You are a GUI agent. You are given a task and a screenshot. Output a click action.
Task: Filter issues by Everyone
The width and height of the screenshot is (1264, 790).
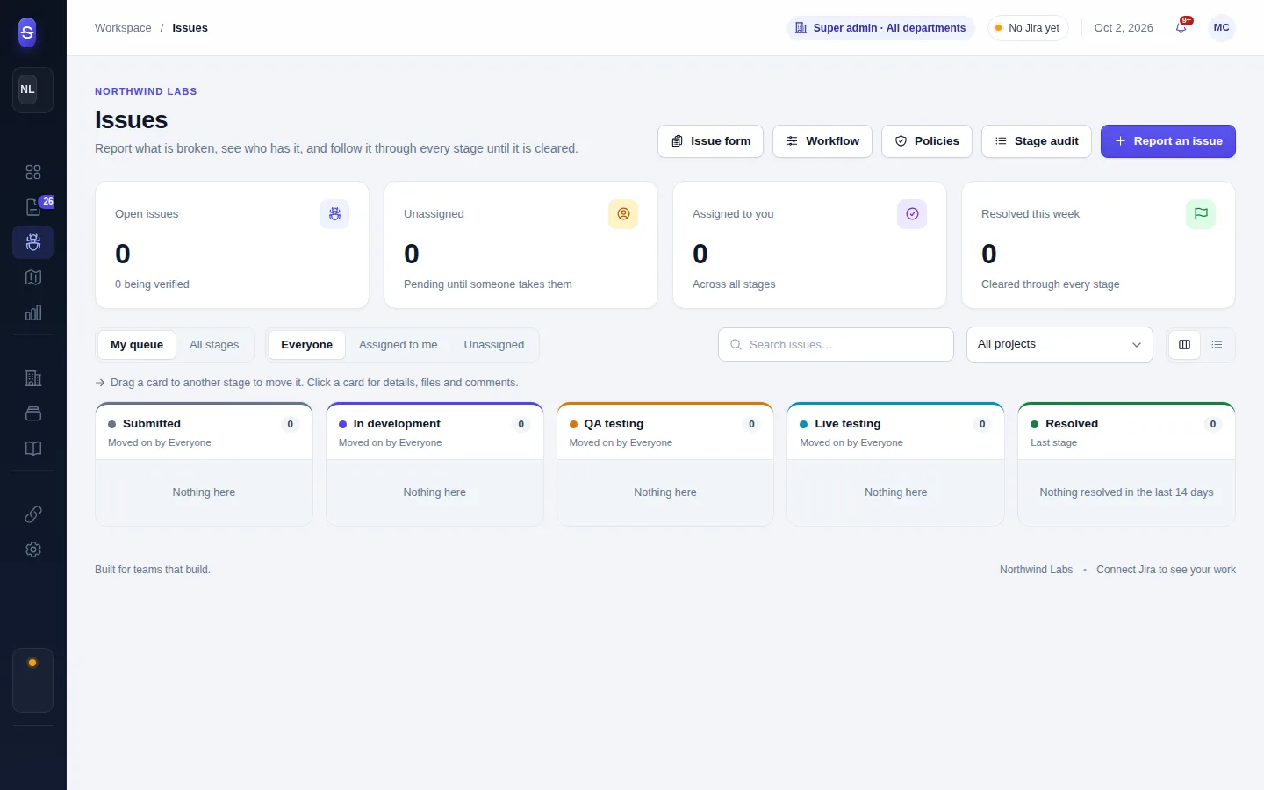pyautogui.click(x=306, y=345)
